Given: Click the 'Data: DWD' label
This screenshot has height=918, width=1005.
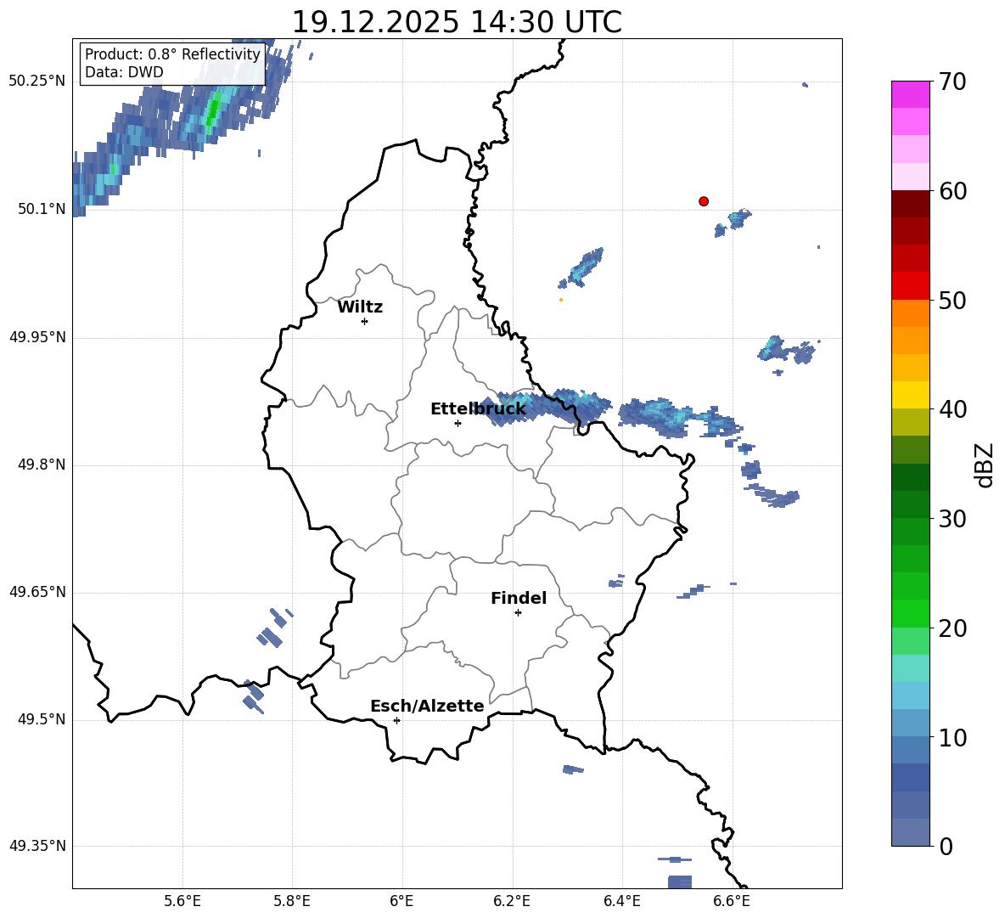Looking at the screenshot, I should pos(124,72).
